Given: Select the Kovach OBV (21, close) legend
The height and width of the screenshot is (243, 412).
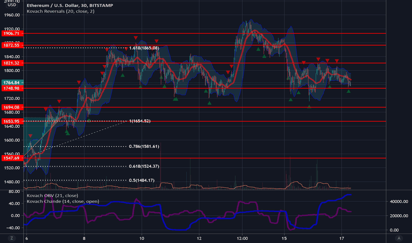Looking at the screenshot, I should 52,195.
